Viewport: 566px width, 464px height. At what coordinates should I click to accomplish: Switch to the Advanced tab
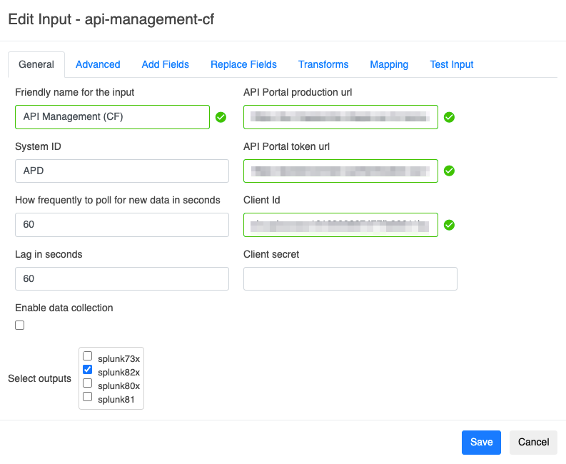(x=98, y=64)
